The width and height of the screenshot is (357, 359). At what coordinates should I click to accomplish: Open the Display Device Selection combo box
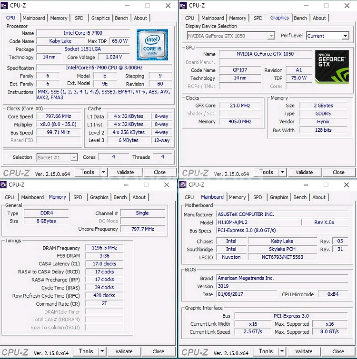(230, 36)
